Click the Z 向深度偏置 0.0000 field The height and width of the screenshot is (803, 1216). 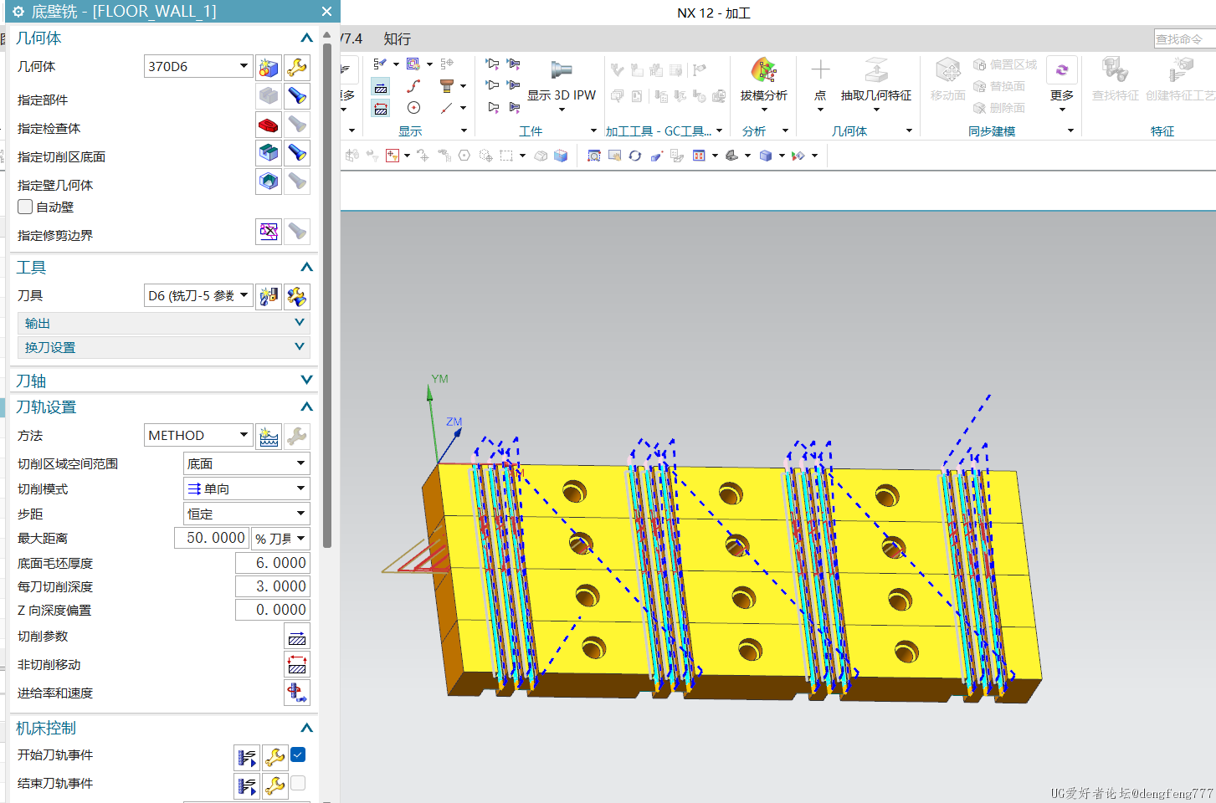272,610
